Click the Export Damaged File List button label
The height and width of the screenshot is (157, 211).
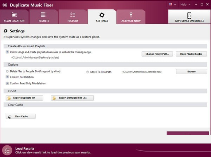click(73, 98)
